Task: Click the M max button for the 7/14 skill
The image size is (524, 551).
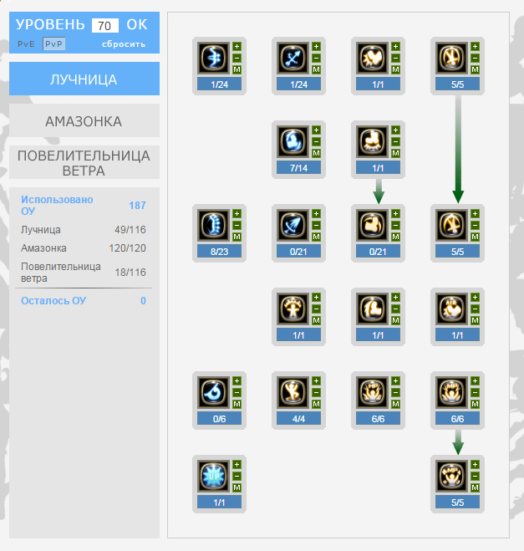Action: (x=316, y=153)
